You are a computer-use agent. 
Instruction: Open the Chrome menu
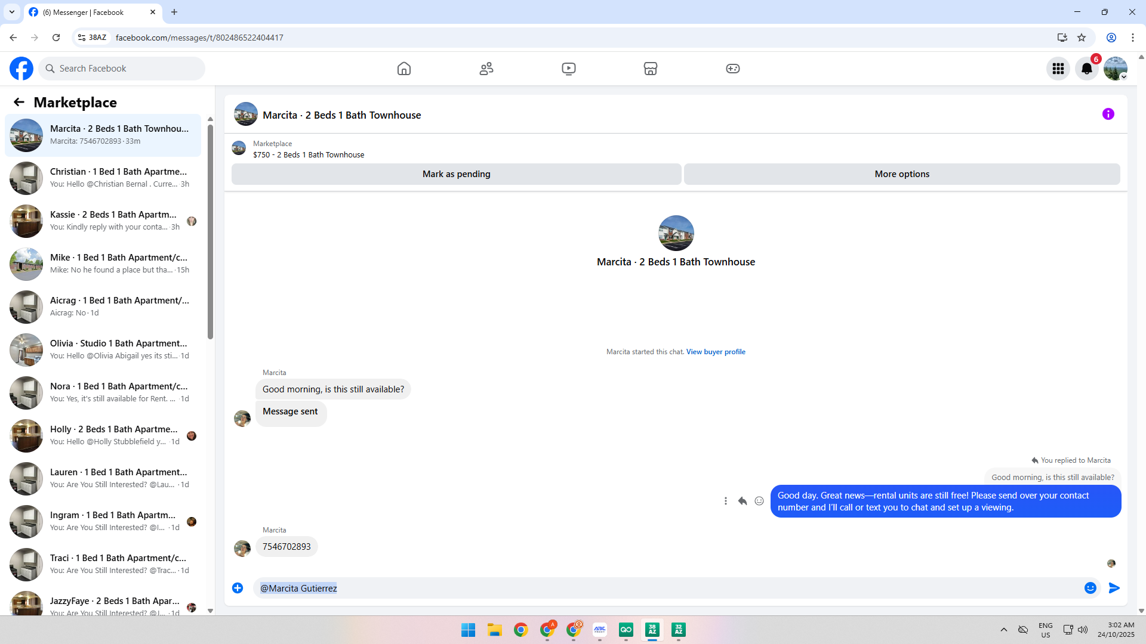(x=1133, y=38)
